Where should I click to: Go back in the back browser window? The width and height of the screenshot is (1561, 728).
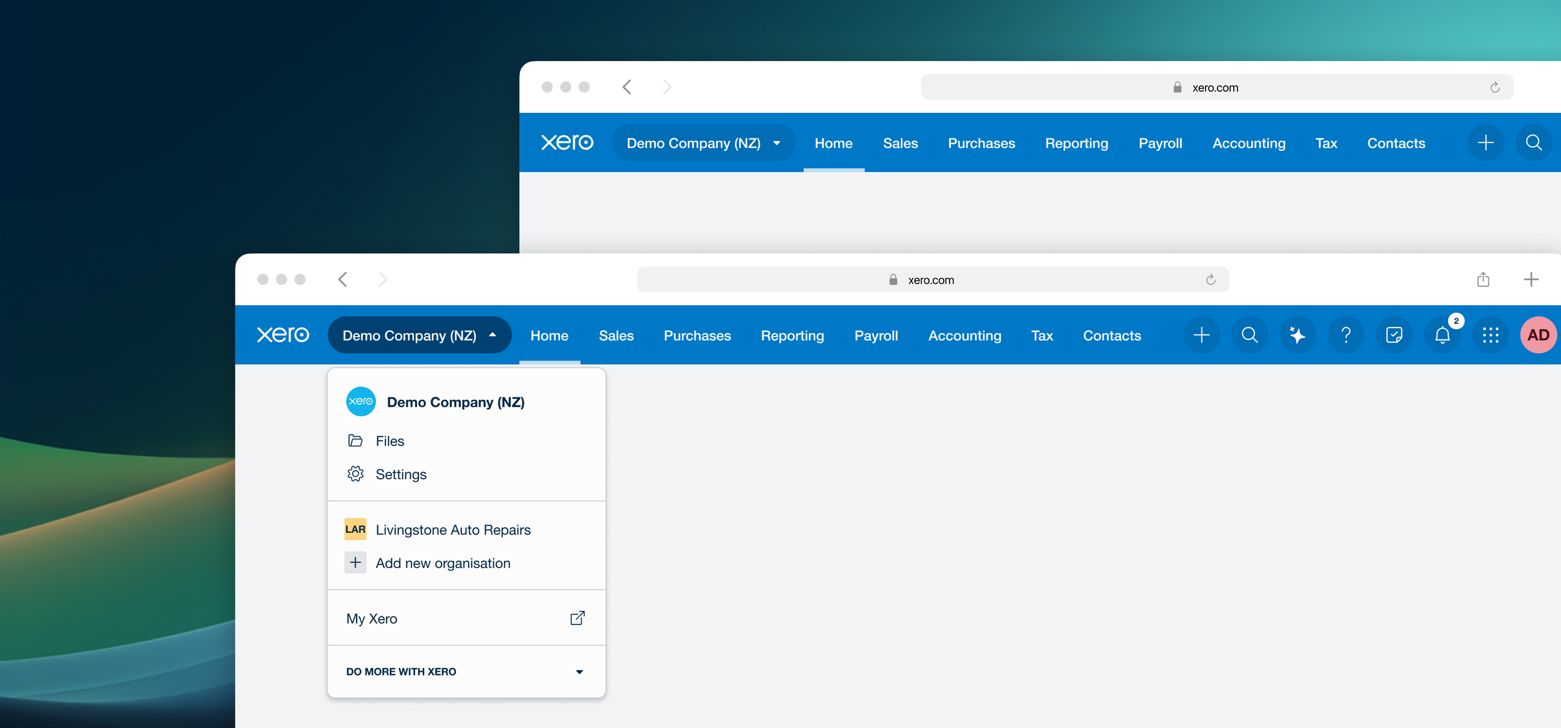pyautogui.click(x=626, y=87)
